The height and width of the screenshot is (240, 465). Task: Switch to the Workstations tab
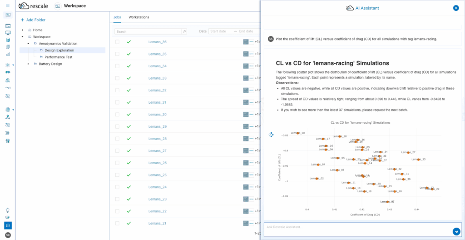(139, 17)
